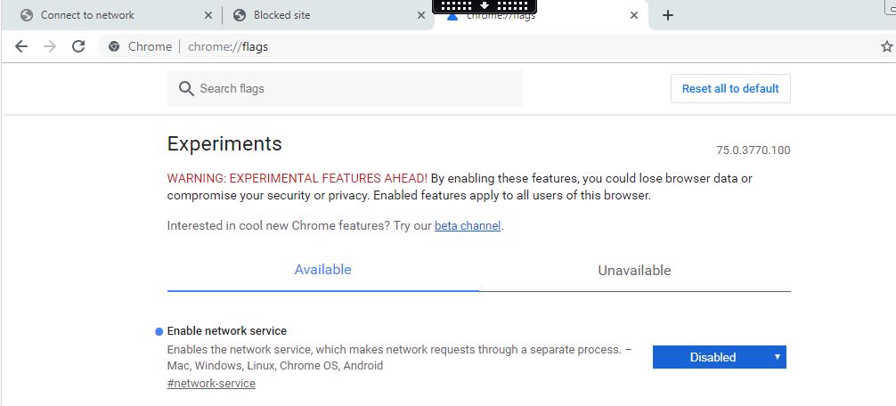Screen dimensions: 896x406
Task: Open the Disabled dropdown for network service
Action: (x=720, y=357)
